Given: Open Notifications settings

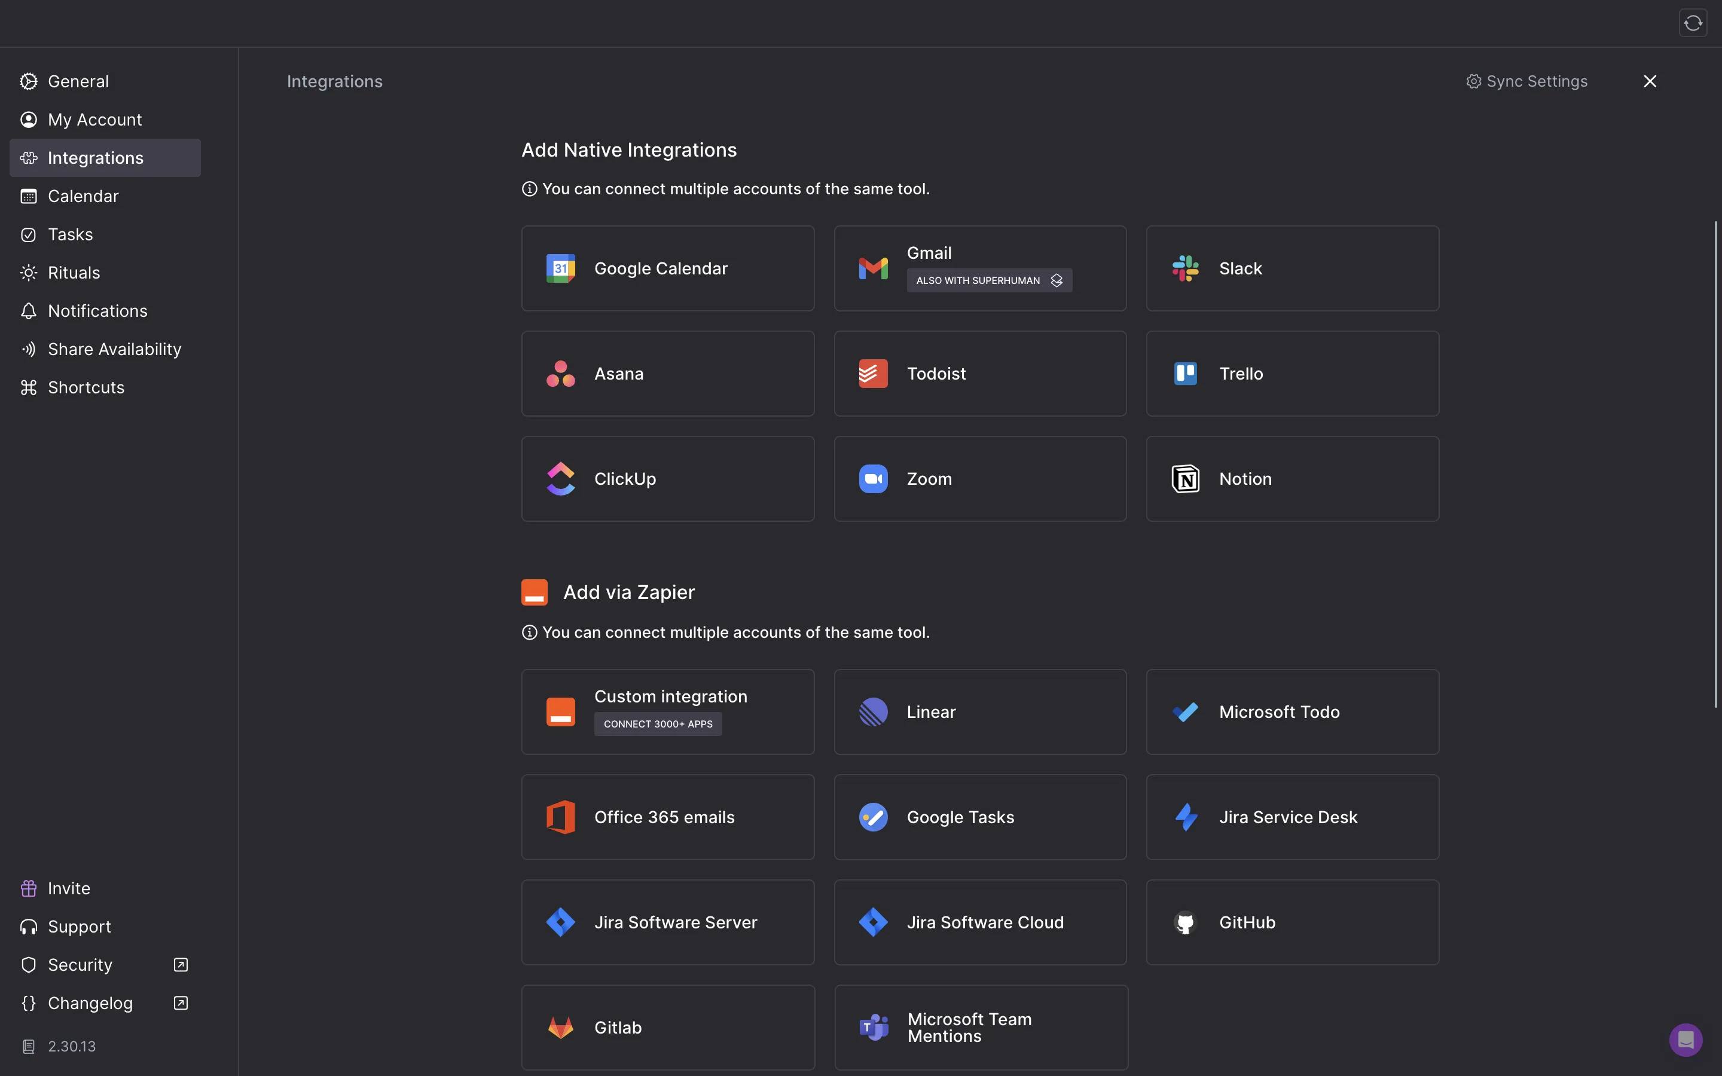Looking at the screenshot, I should coord(105,311).
